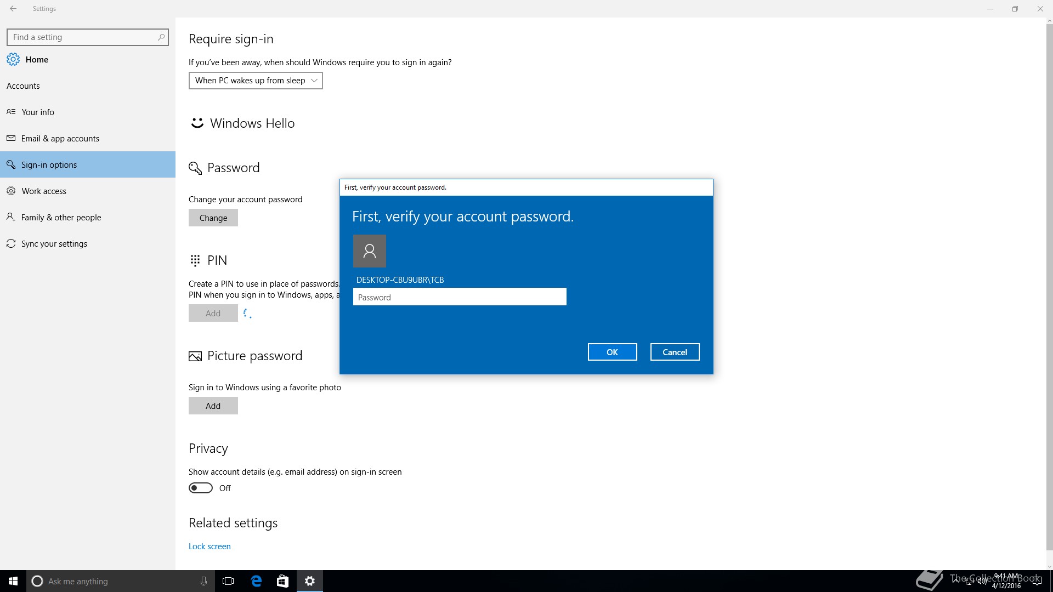1053x592 pixels.
Task: Click the Sync your settings arrows icon
Action: pos(11,243)
